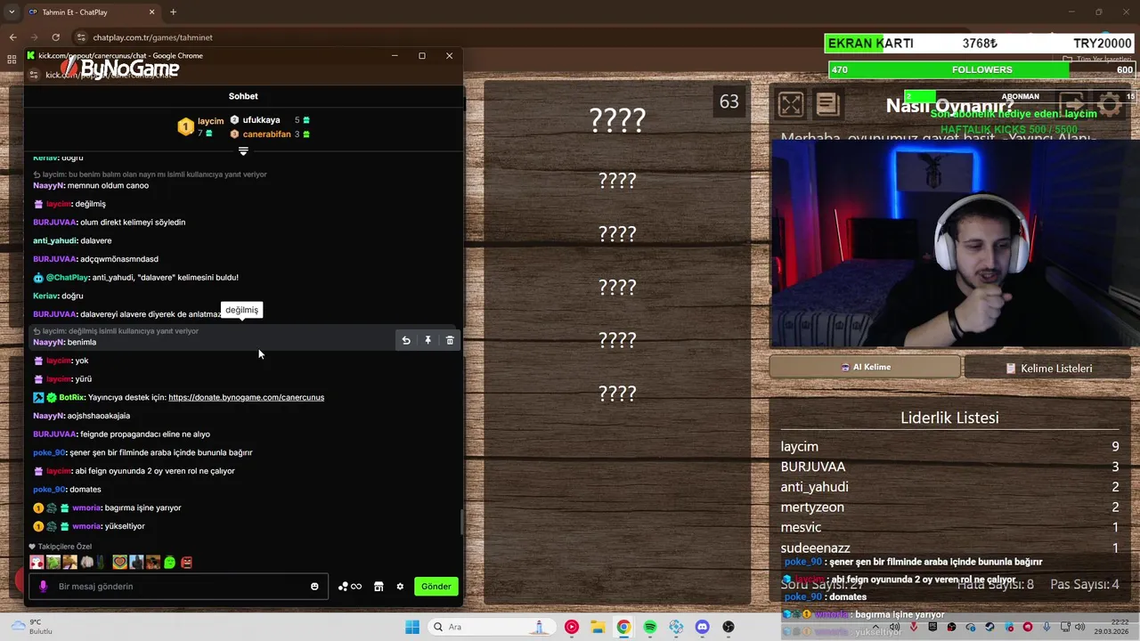Pick the first pink emote in row
The image size is (1140, 641).
tap(37, 563)
